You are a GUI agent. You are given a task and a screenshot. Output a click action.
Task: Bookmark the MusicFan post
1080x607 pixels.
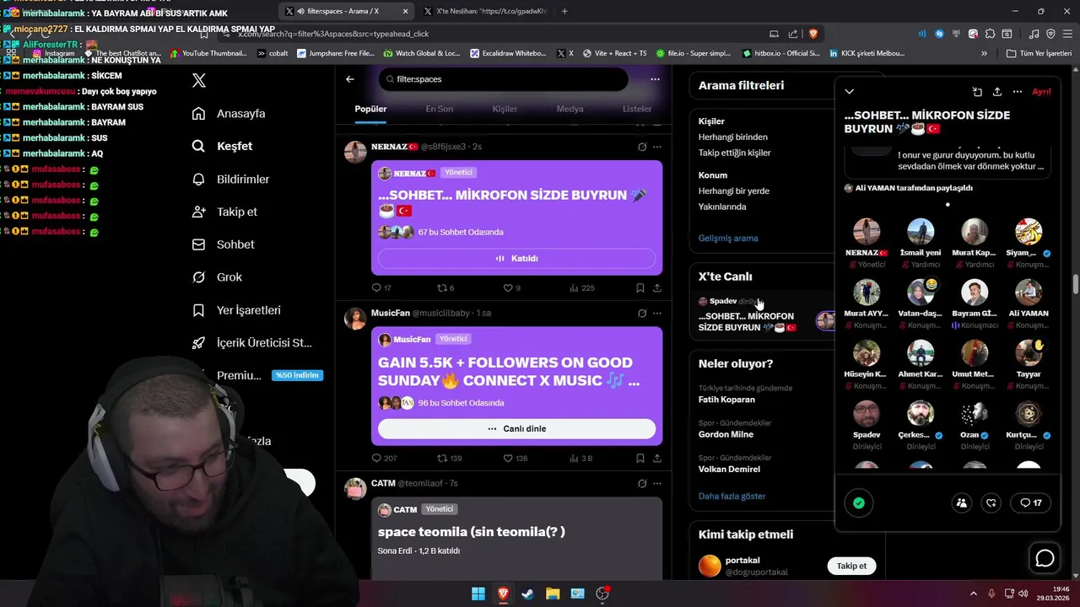click(640, 458)
